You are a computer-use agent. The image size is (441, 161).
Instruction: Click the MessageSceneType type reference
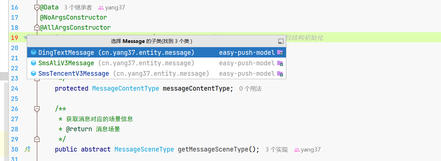tap(144, 149)
